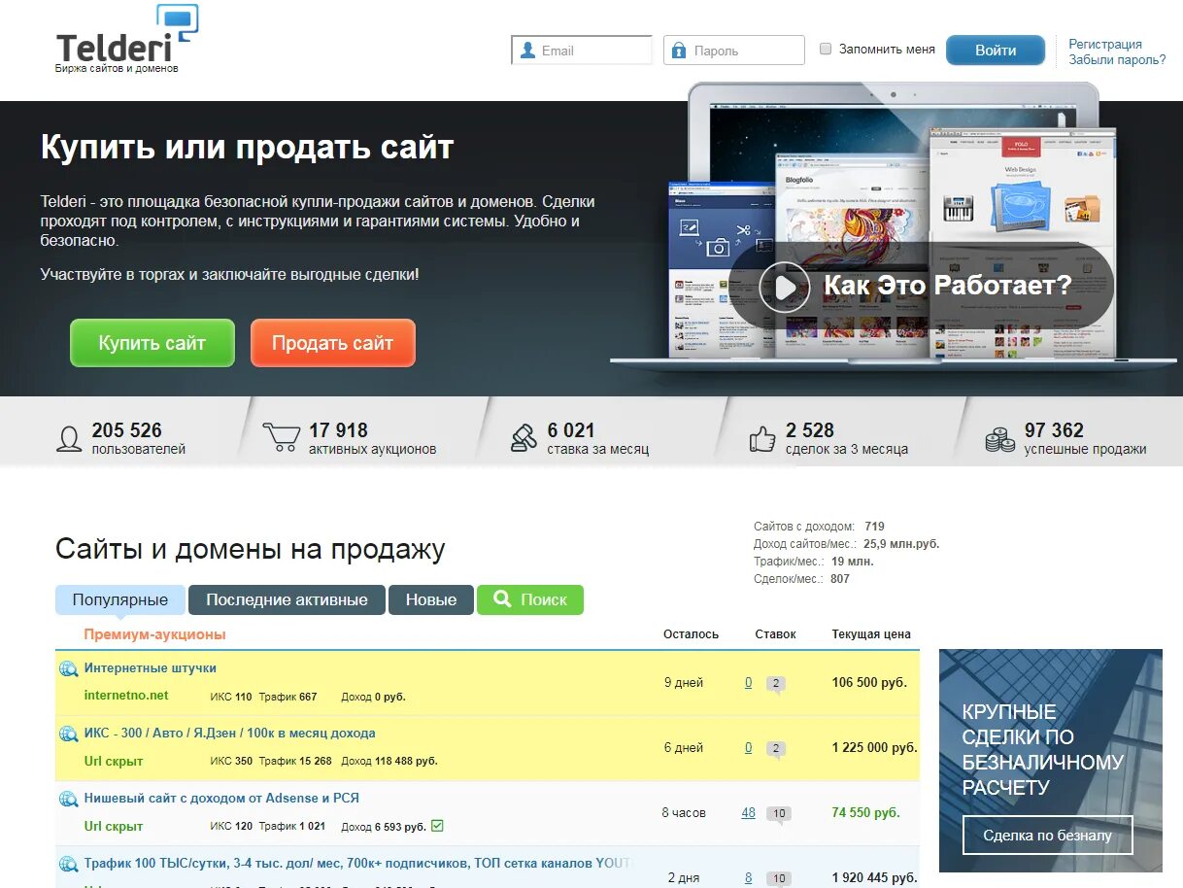This screenshot has height=888, width=1183.
Task: Select the Популярные tab
Action: [x=120, y=599]
